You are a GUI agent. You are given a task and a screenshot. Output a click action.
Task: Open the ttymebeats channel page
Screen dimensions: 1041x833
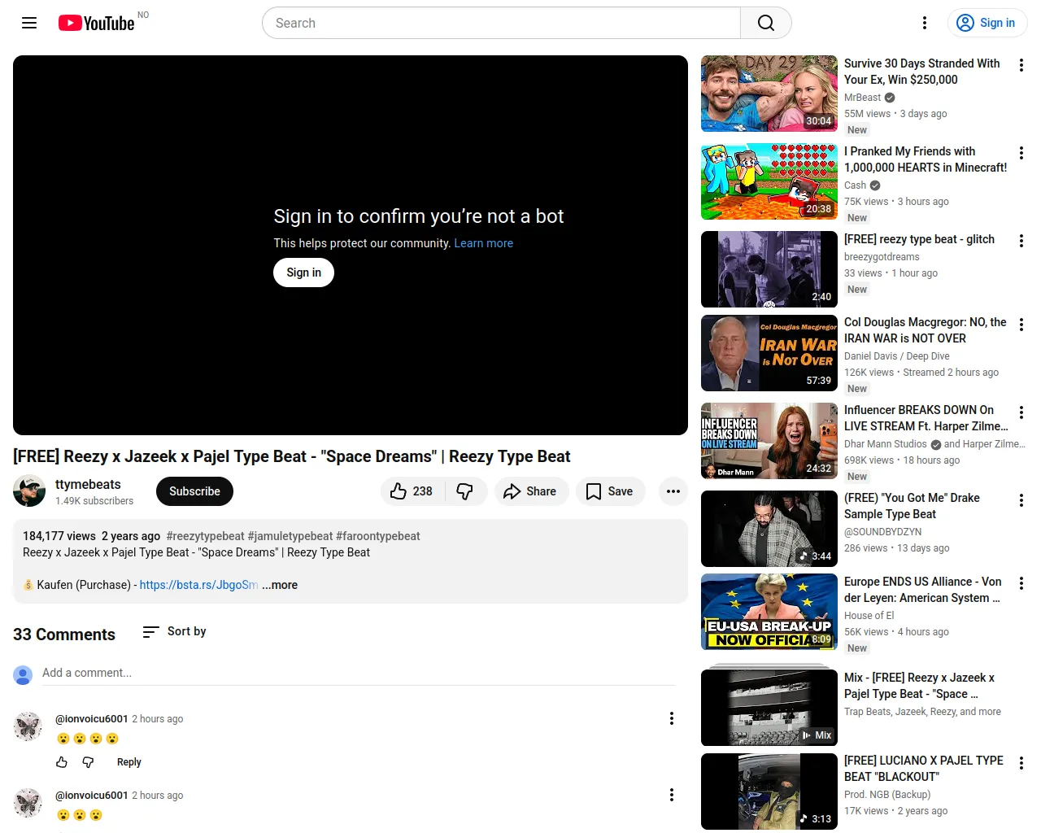coord(88,484)
